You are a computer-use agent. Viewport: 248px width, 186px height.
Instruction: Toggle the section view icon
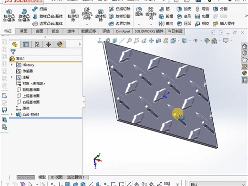[x=158, y=41]
